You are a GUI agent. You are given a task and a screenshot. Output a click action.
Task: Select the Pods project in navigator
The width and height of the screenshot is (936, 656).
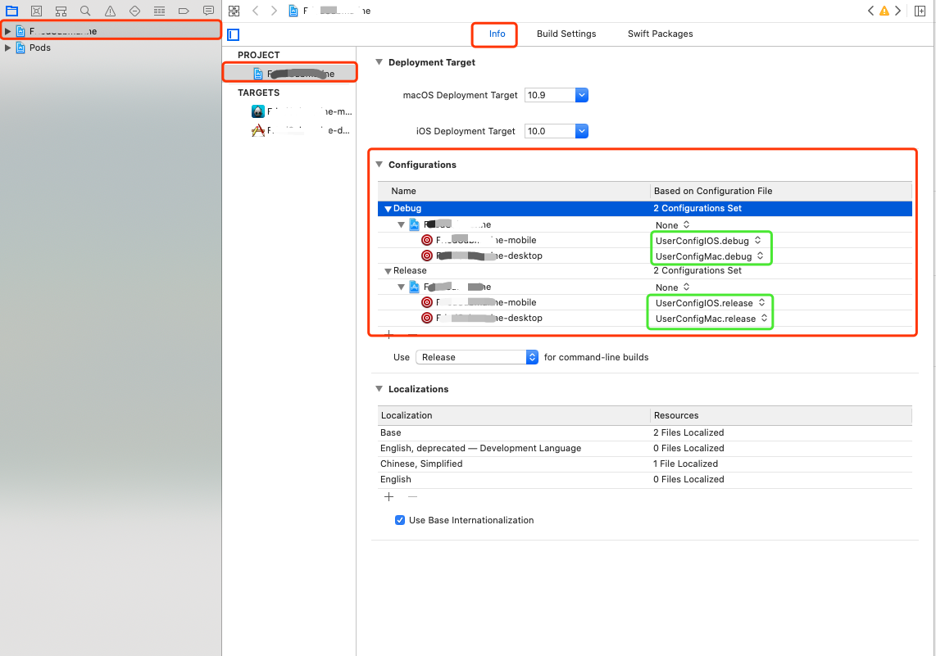[40, 48]
